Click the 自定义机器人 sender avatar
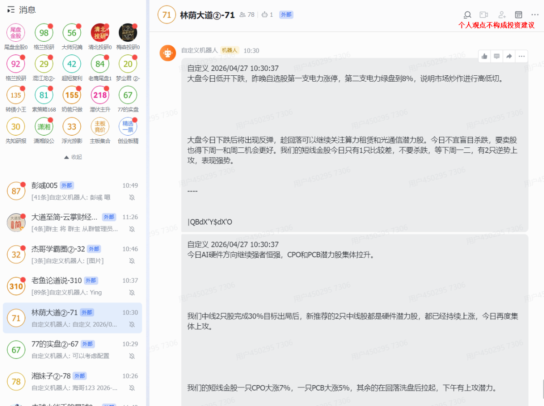Image resolution: width=544 pixels, height=406 pixels. [168, 53]
